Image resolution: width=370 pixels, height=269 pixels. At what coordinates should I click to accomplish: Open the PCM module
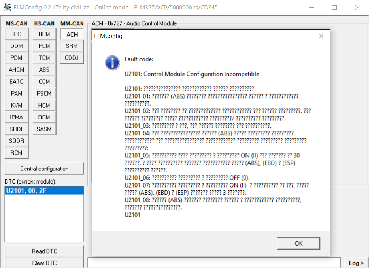pyautogui.click(x=44, y=46)
